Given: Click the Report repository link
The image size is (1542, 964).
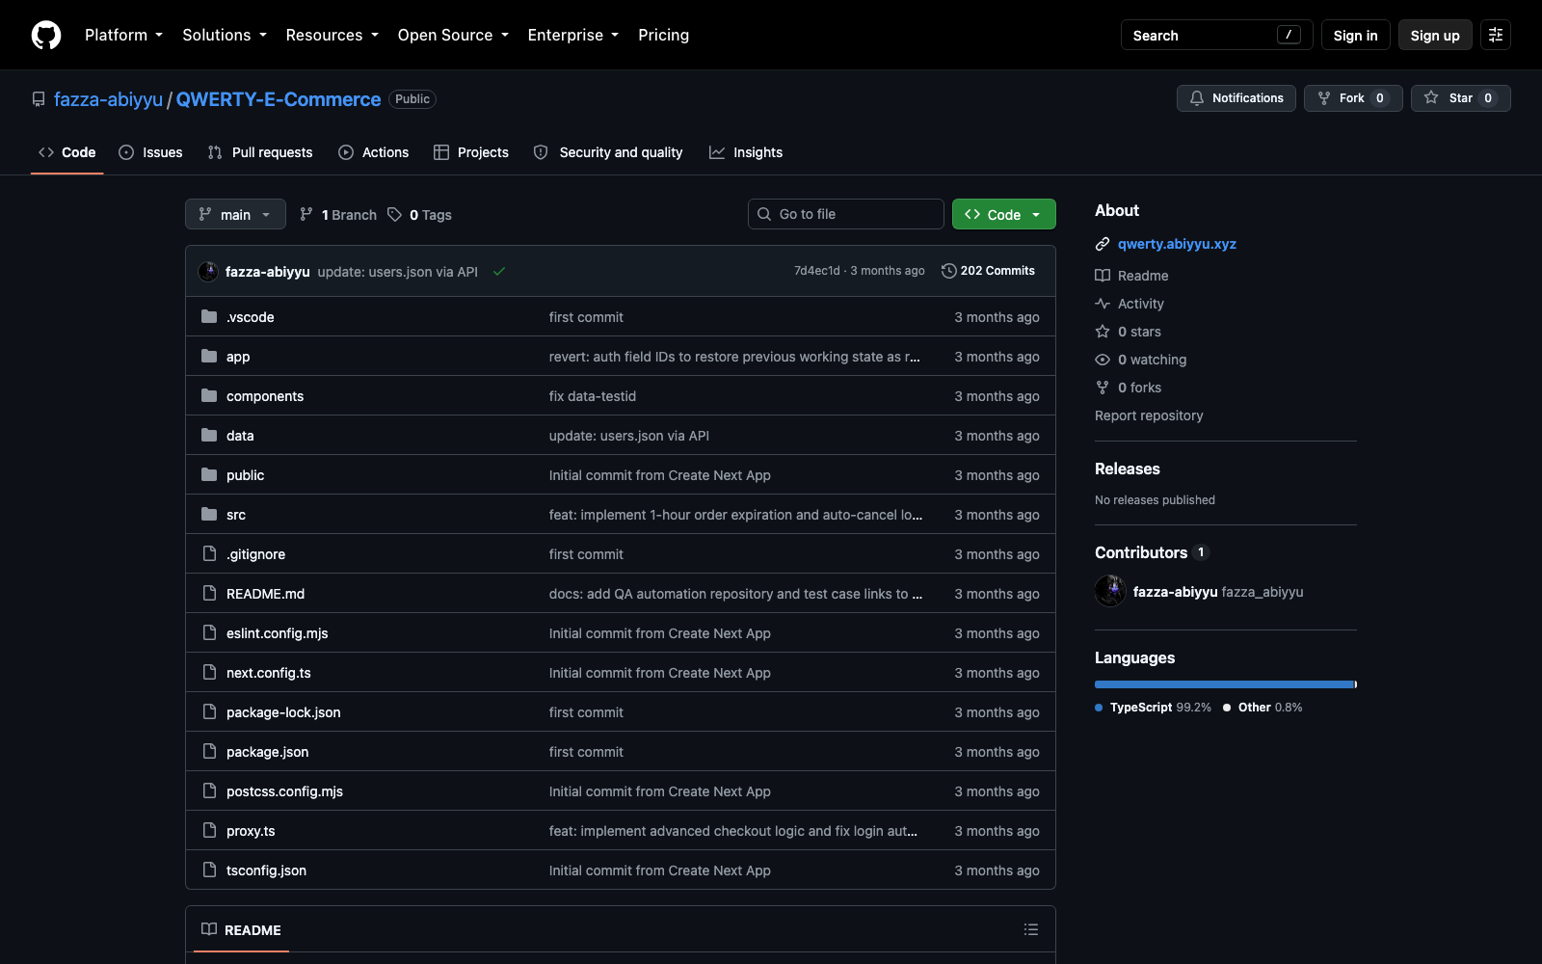Looking at the screenshot, I should tap(1149, 415).
